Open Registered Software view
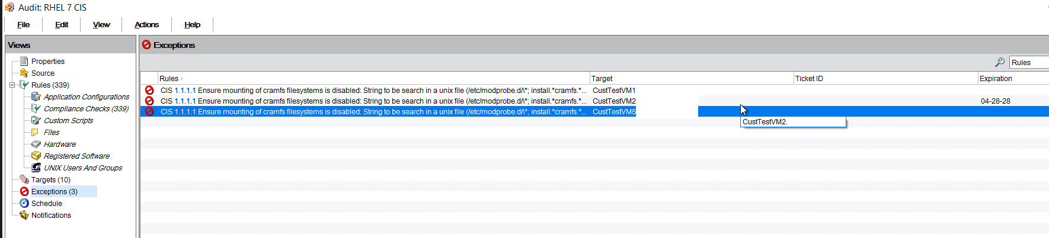The width and height of the screenshot is (1049, 238). click(77, 156)
